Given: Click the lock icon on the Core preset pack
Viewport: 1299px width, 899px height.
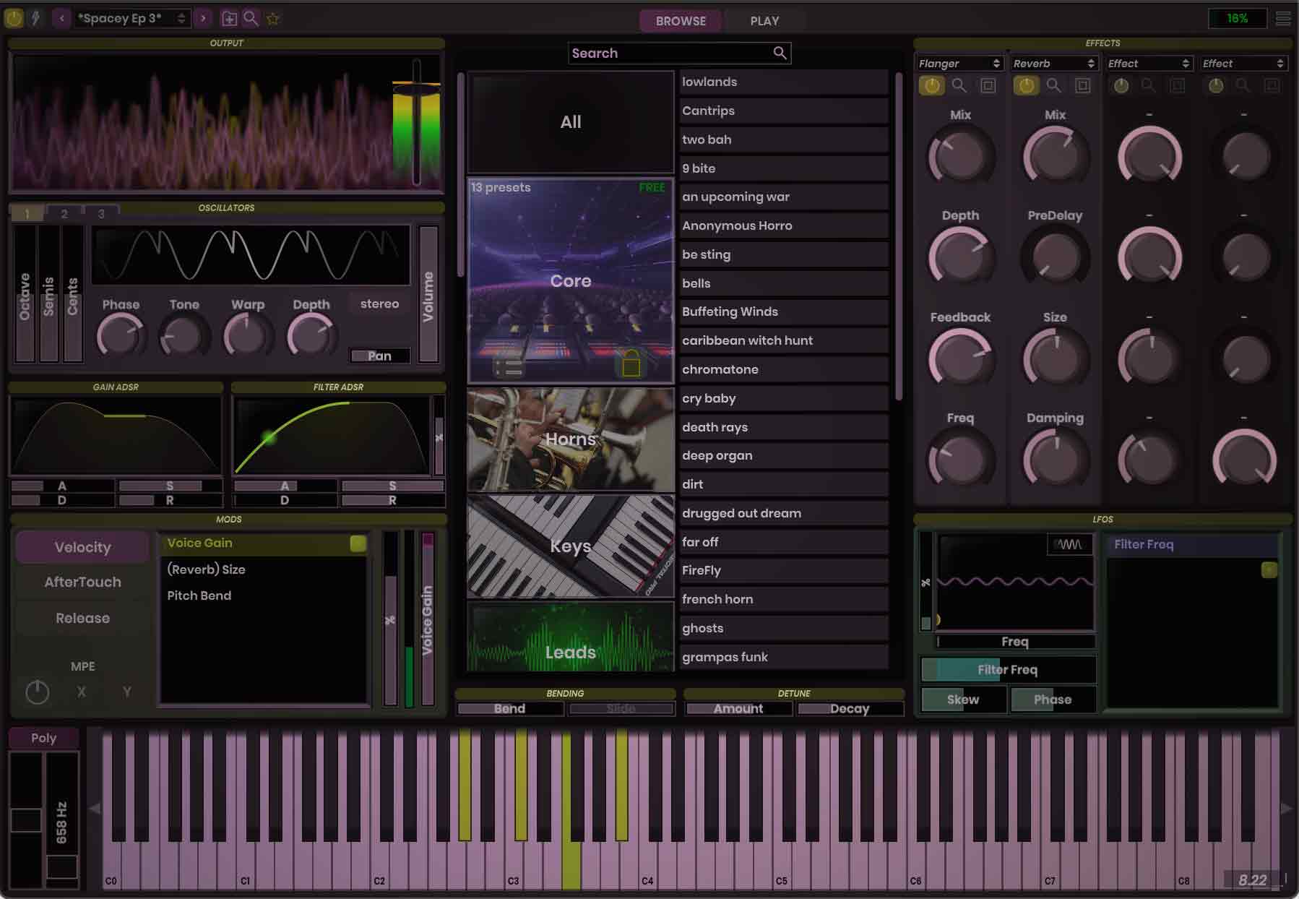Looking at the screenshot, I should [633, 366].
